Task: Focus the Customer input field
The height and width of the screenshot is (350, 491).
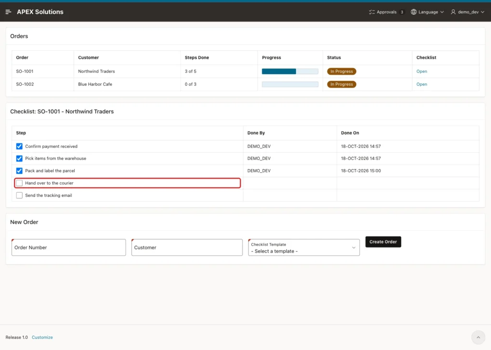Action: point(187,248)
